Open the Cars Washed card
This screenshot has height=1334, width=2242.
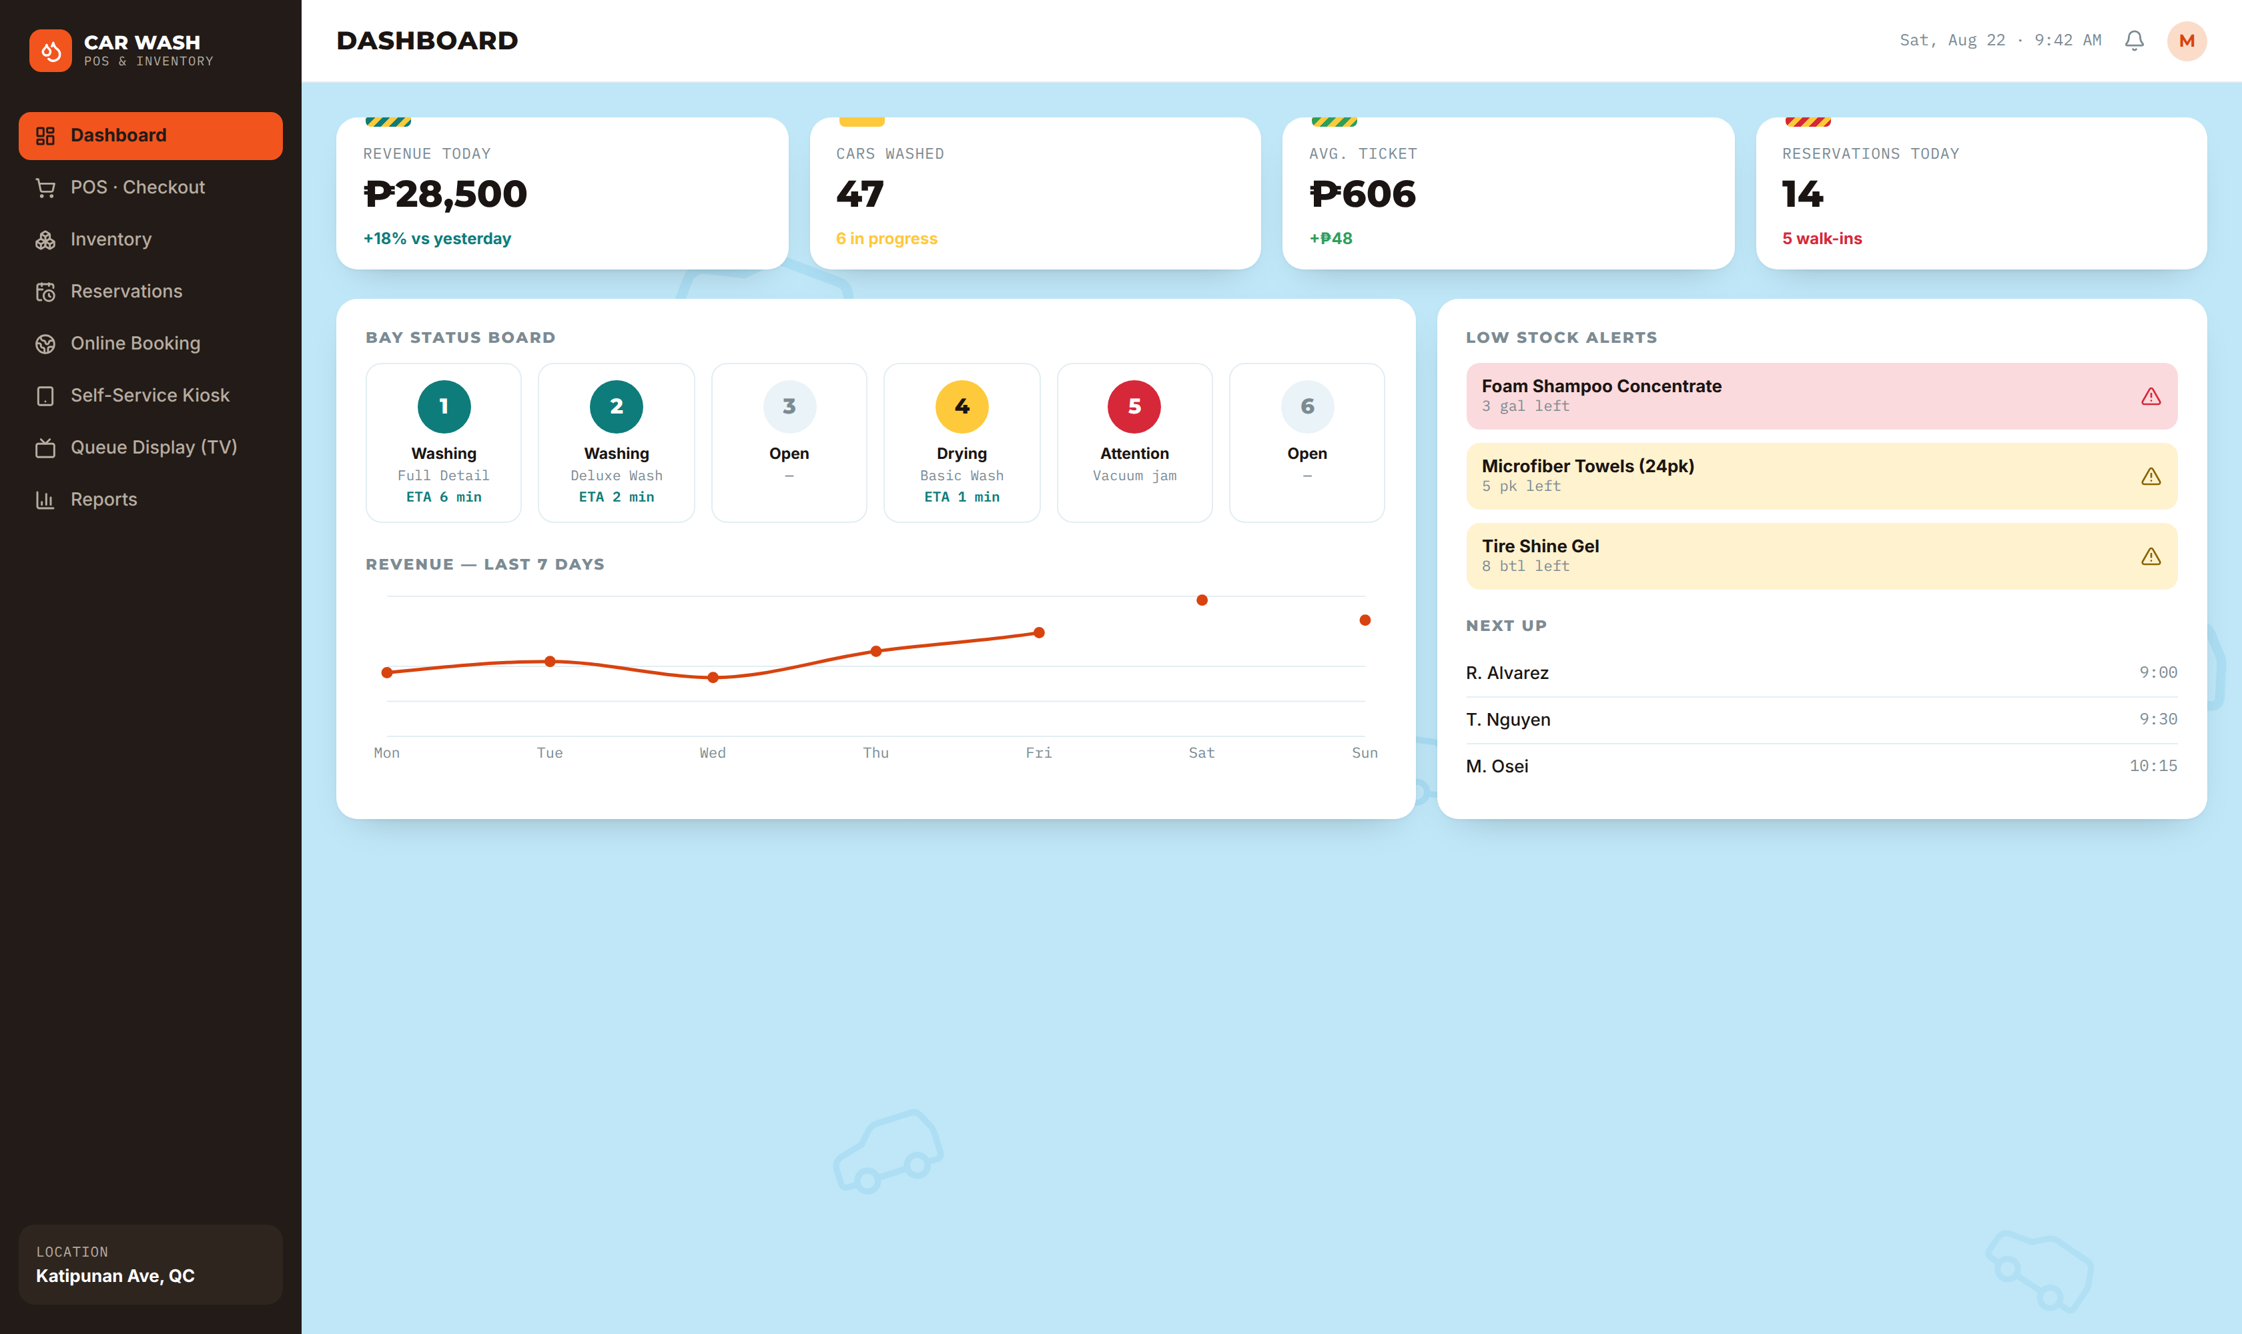pyautogui.click(x=1035, y=193)
